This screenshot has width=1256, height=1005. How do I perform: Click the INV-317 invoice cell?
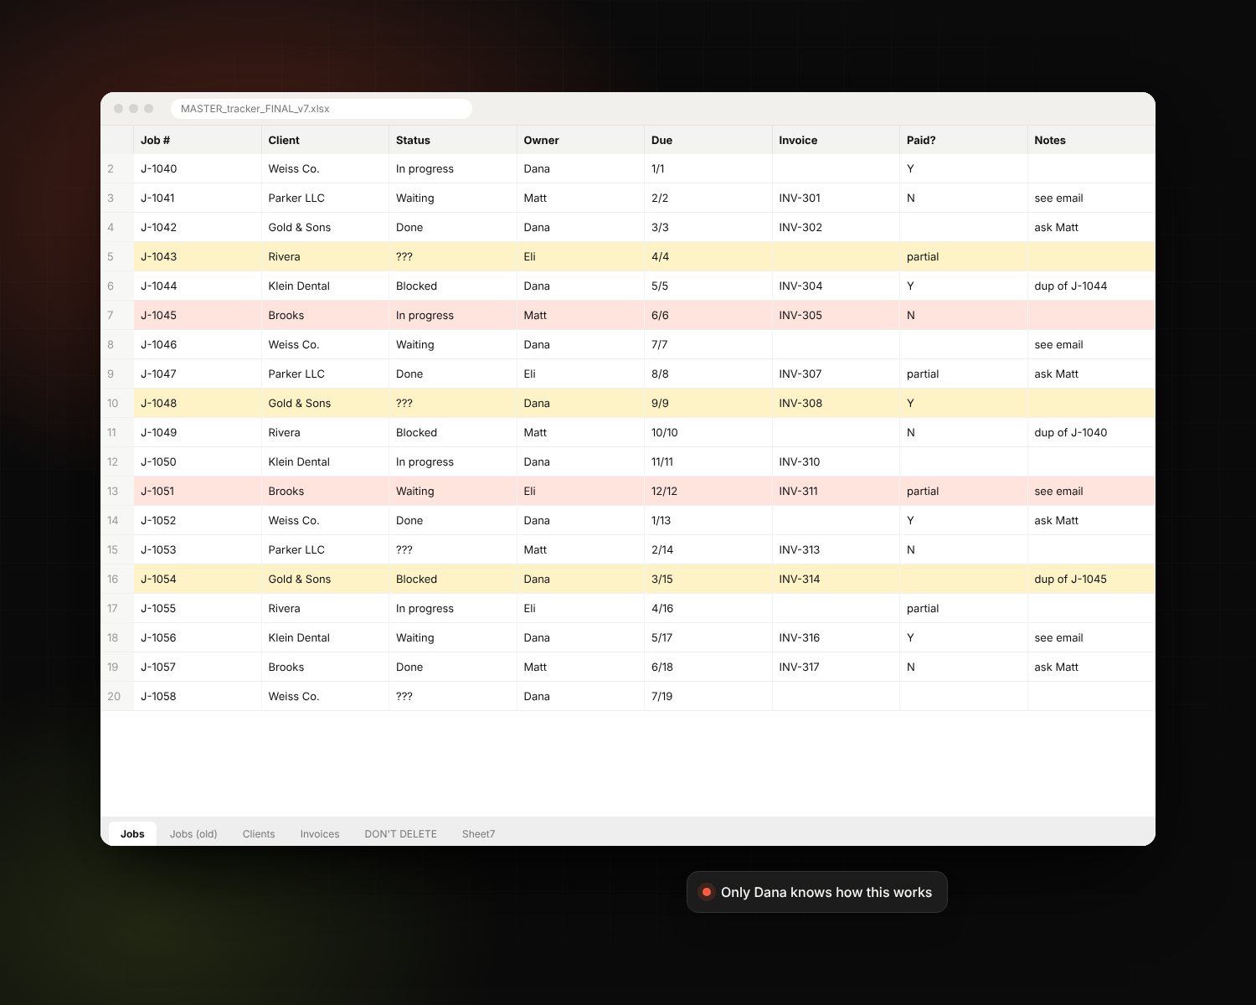coord(836,667)
